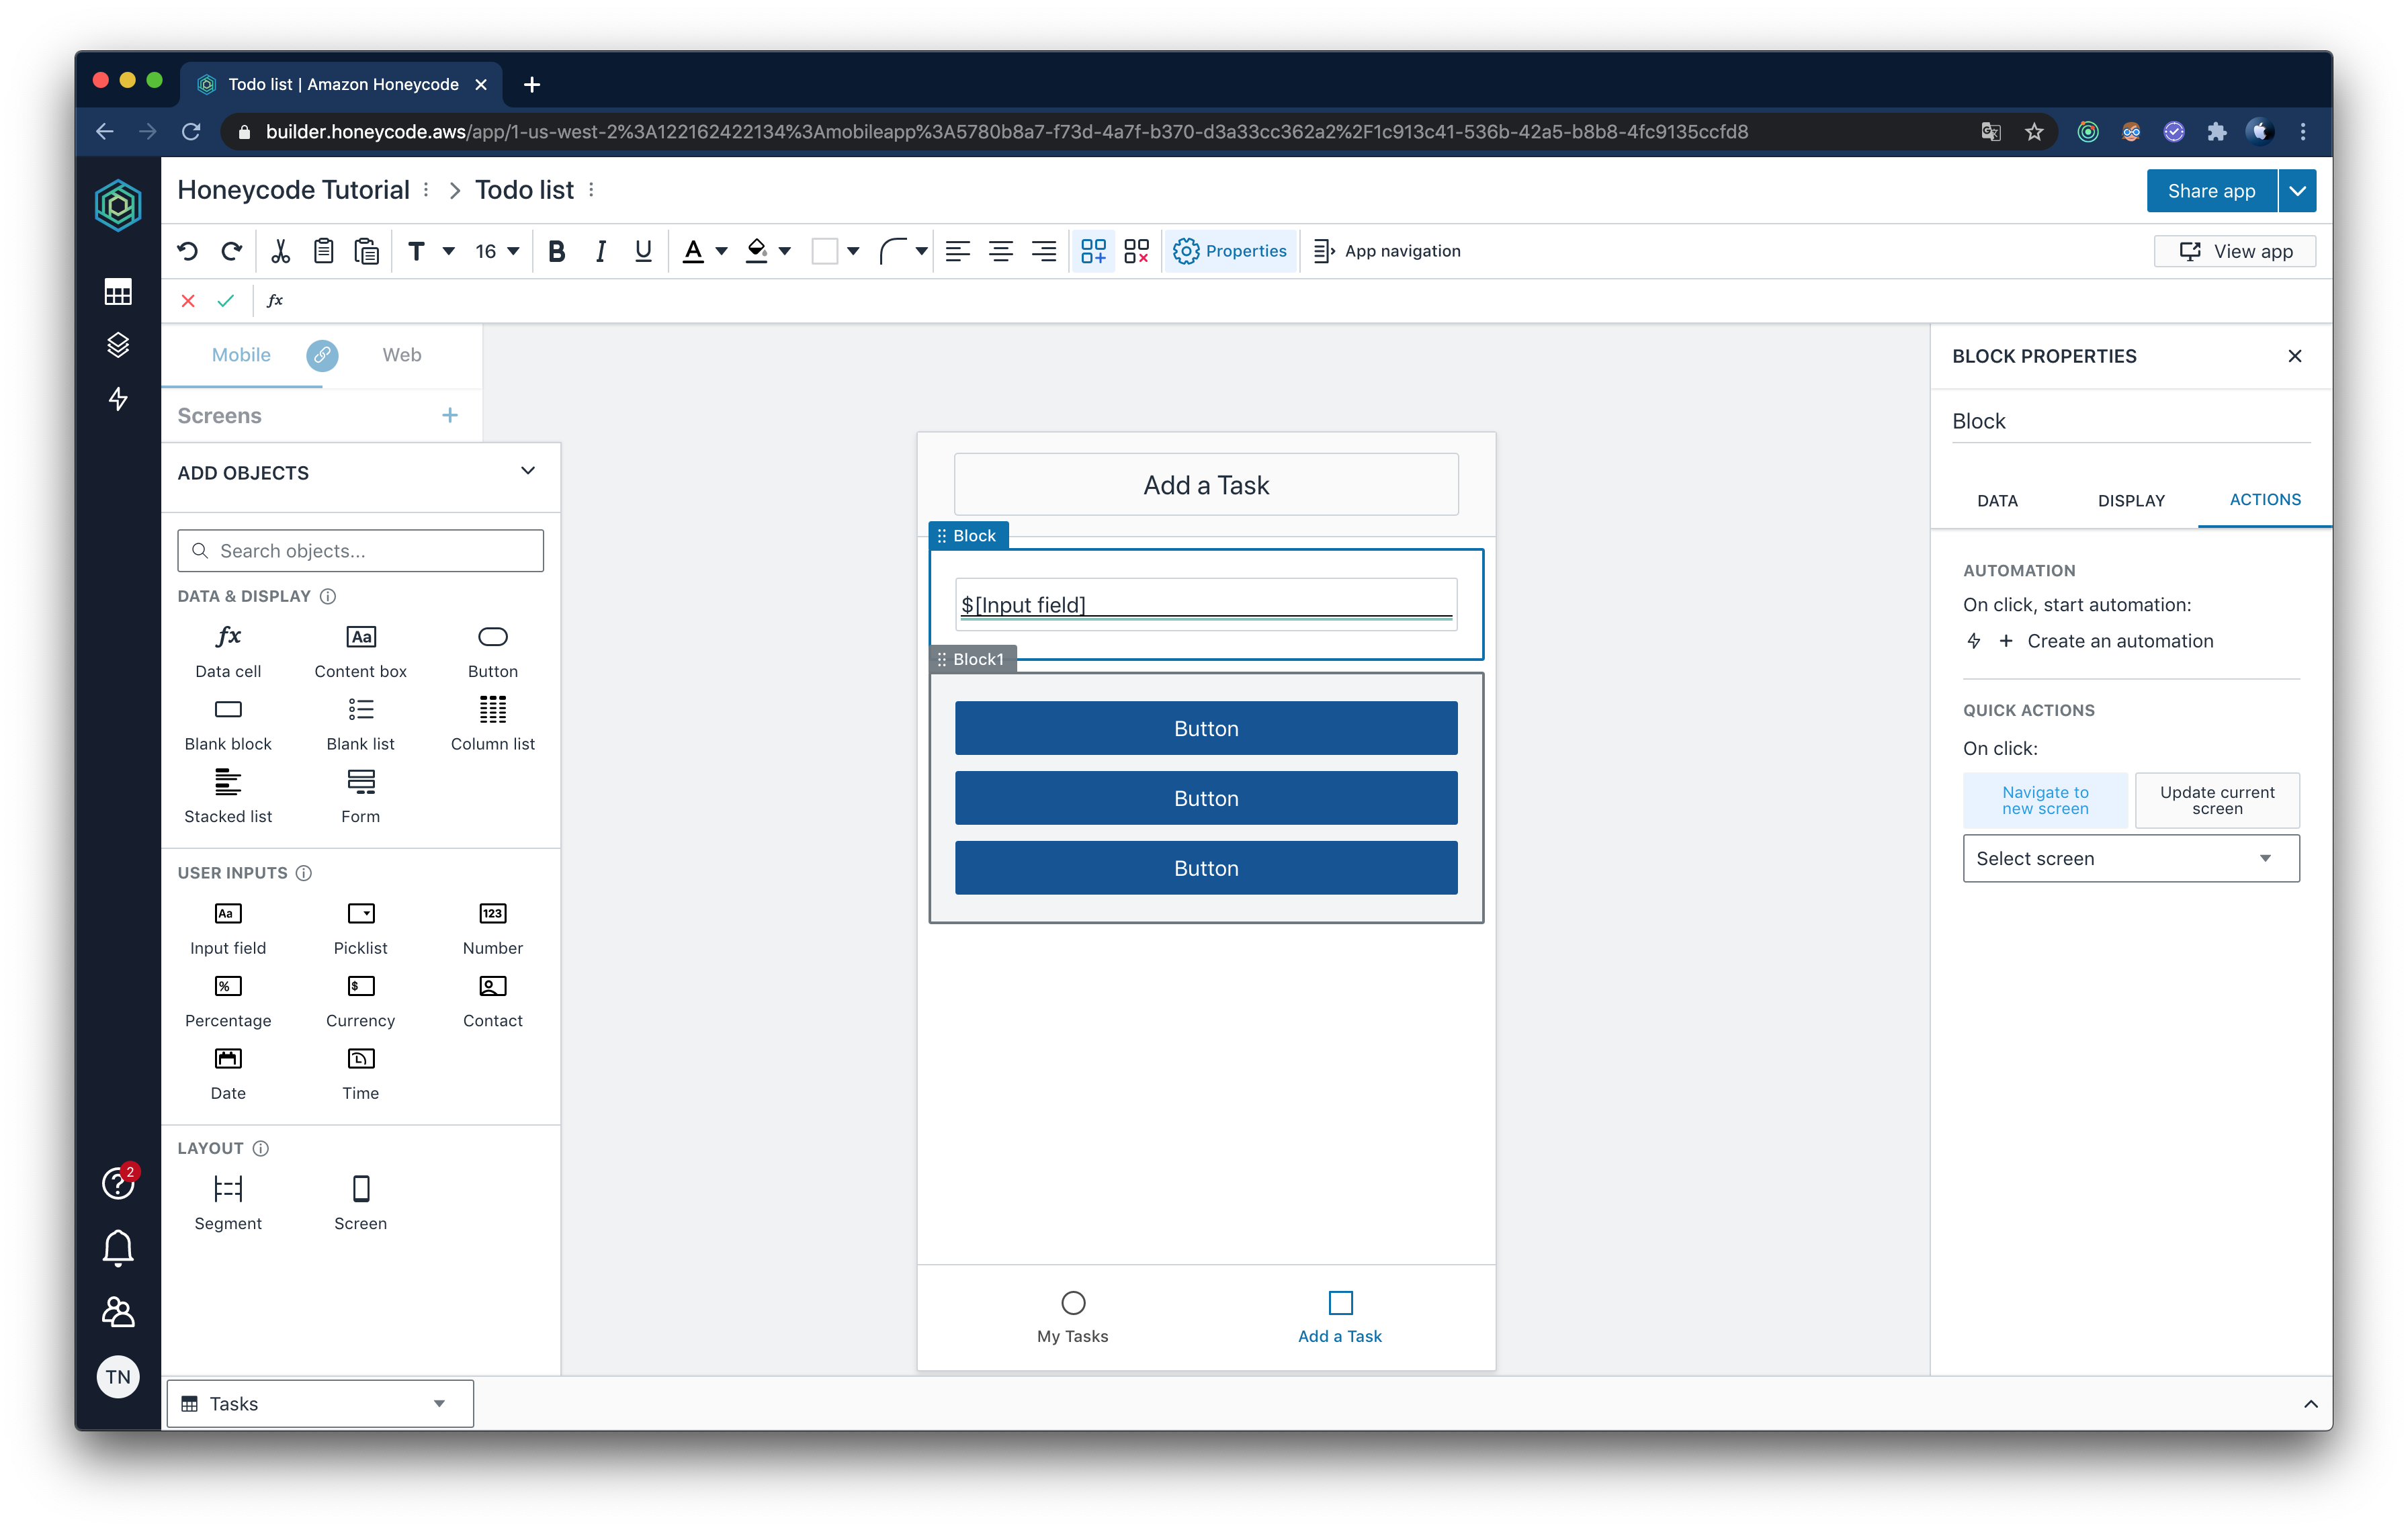Open the Tasks table dropdown at bottom
2408x1530 pixels.
[x=319, y=1403]
